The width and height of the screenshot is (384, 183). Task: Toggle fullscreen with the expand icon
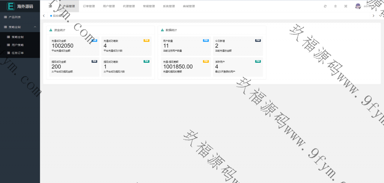[x=345, y=6]
